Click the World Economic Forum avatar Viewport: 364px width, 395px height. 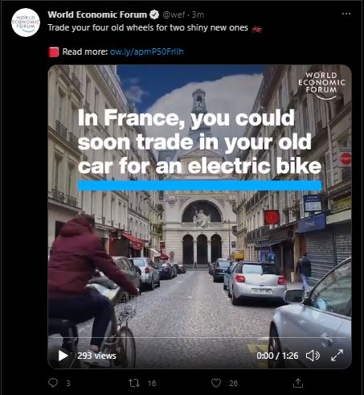pyautogui.click(x=26, y=23)
